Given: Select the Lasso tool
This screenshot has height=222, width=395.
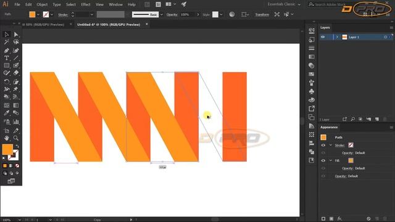Looking at the screenshot, I should pyautogui.click(x=16, y=42).
